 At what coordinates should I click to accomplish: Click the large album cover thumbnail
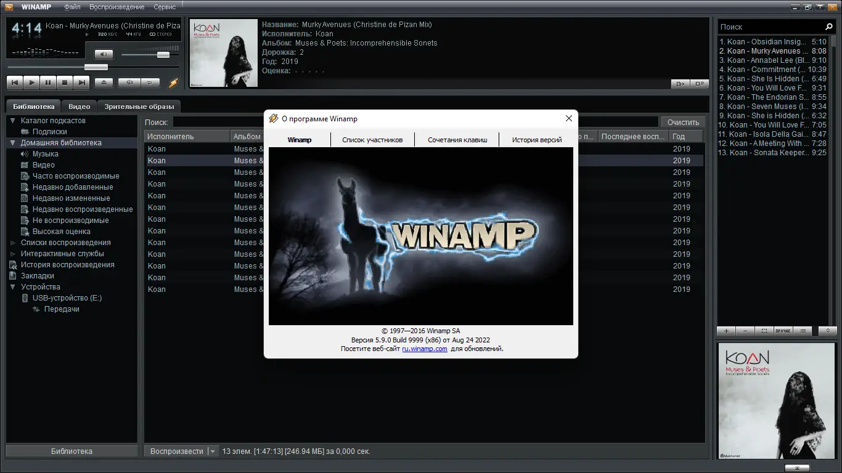click(776, 402)
